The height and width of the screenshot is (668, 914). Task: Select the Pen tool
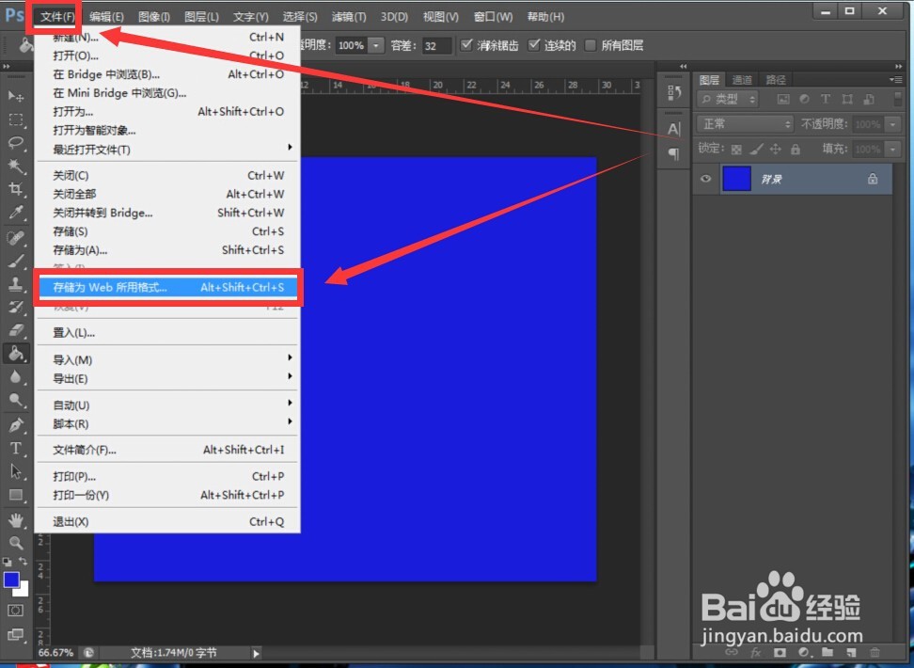(16, 424)
